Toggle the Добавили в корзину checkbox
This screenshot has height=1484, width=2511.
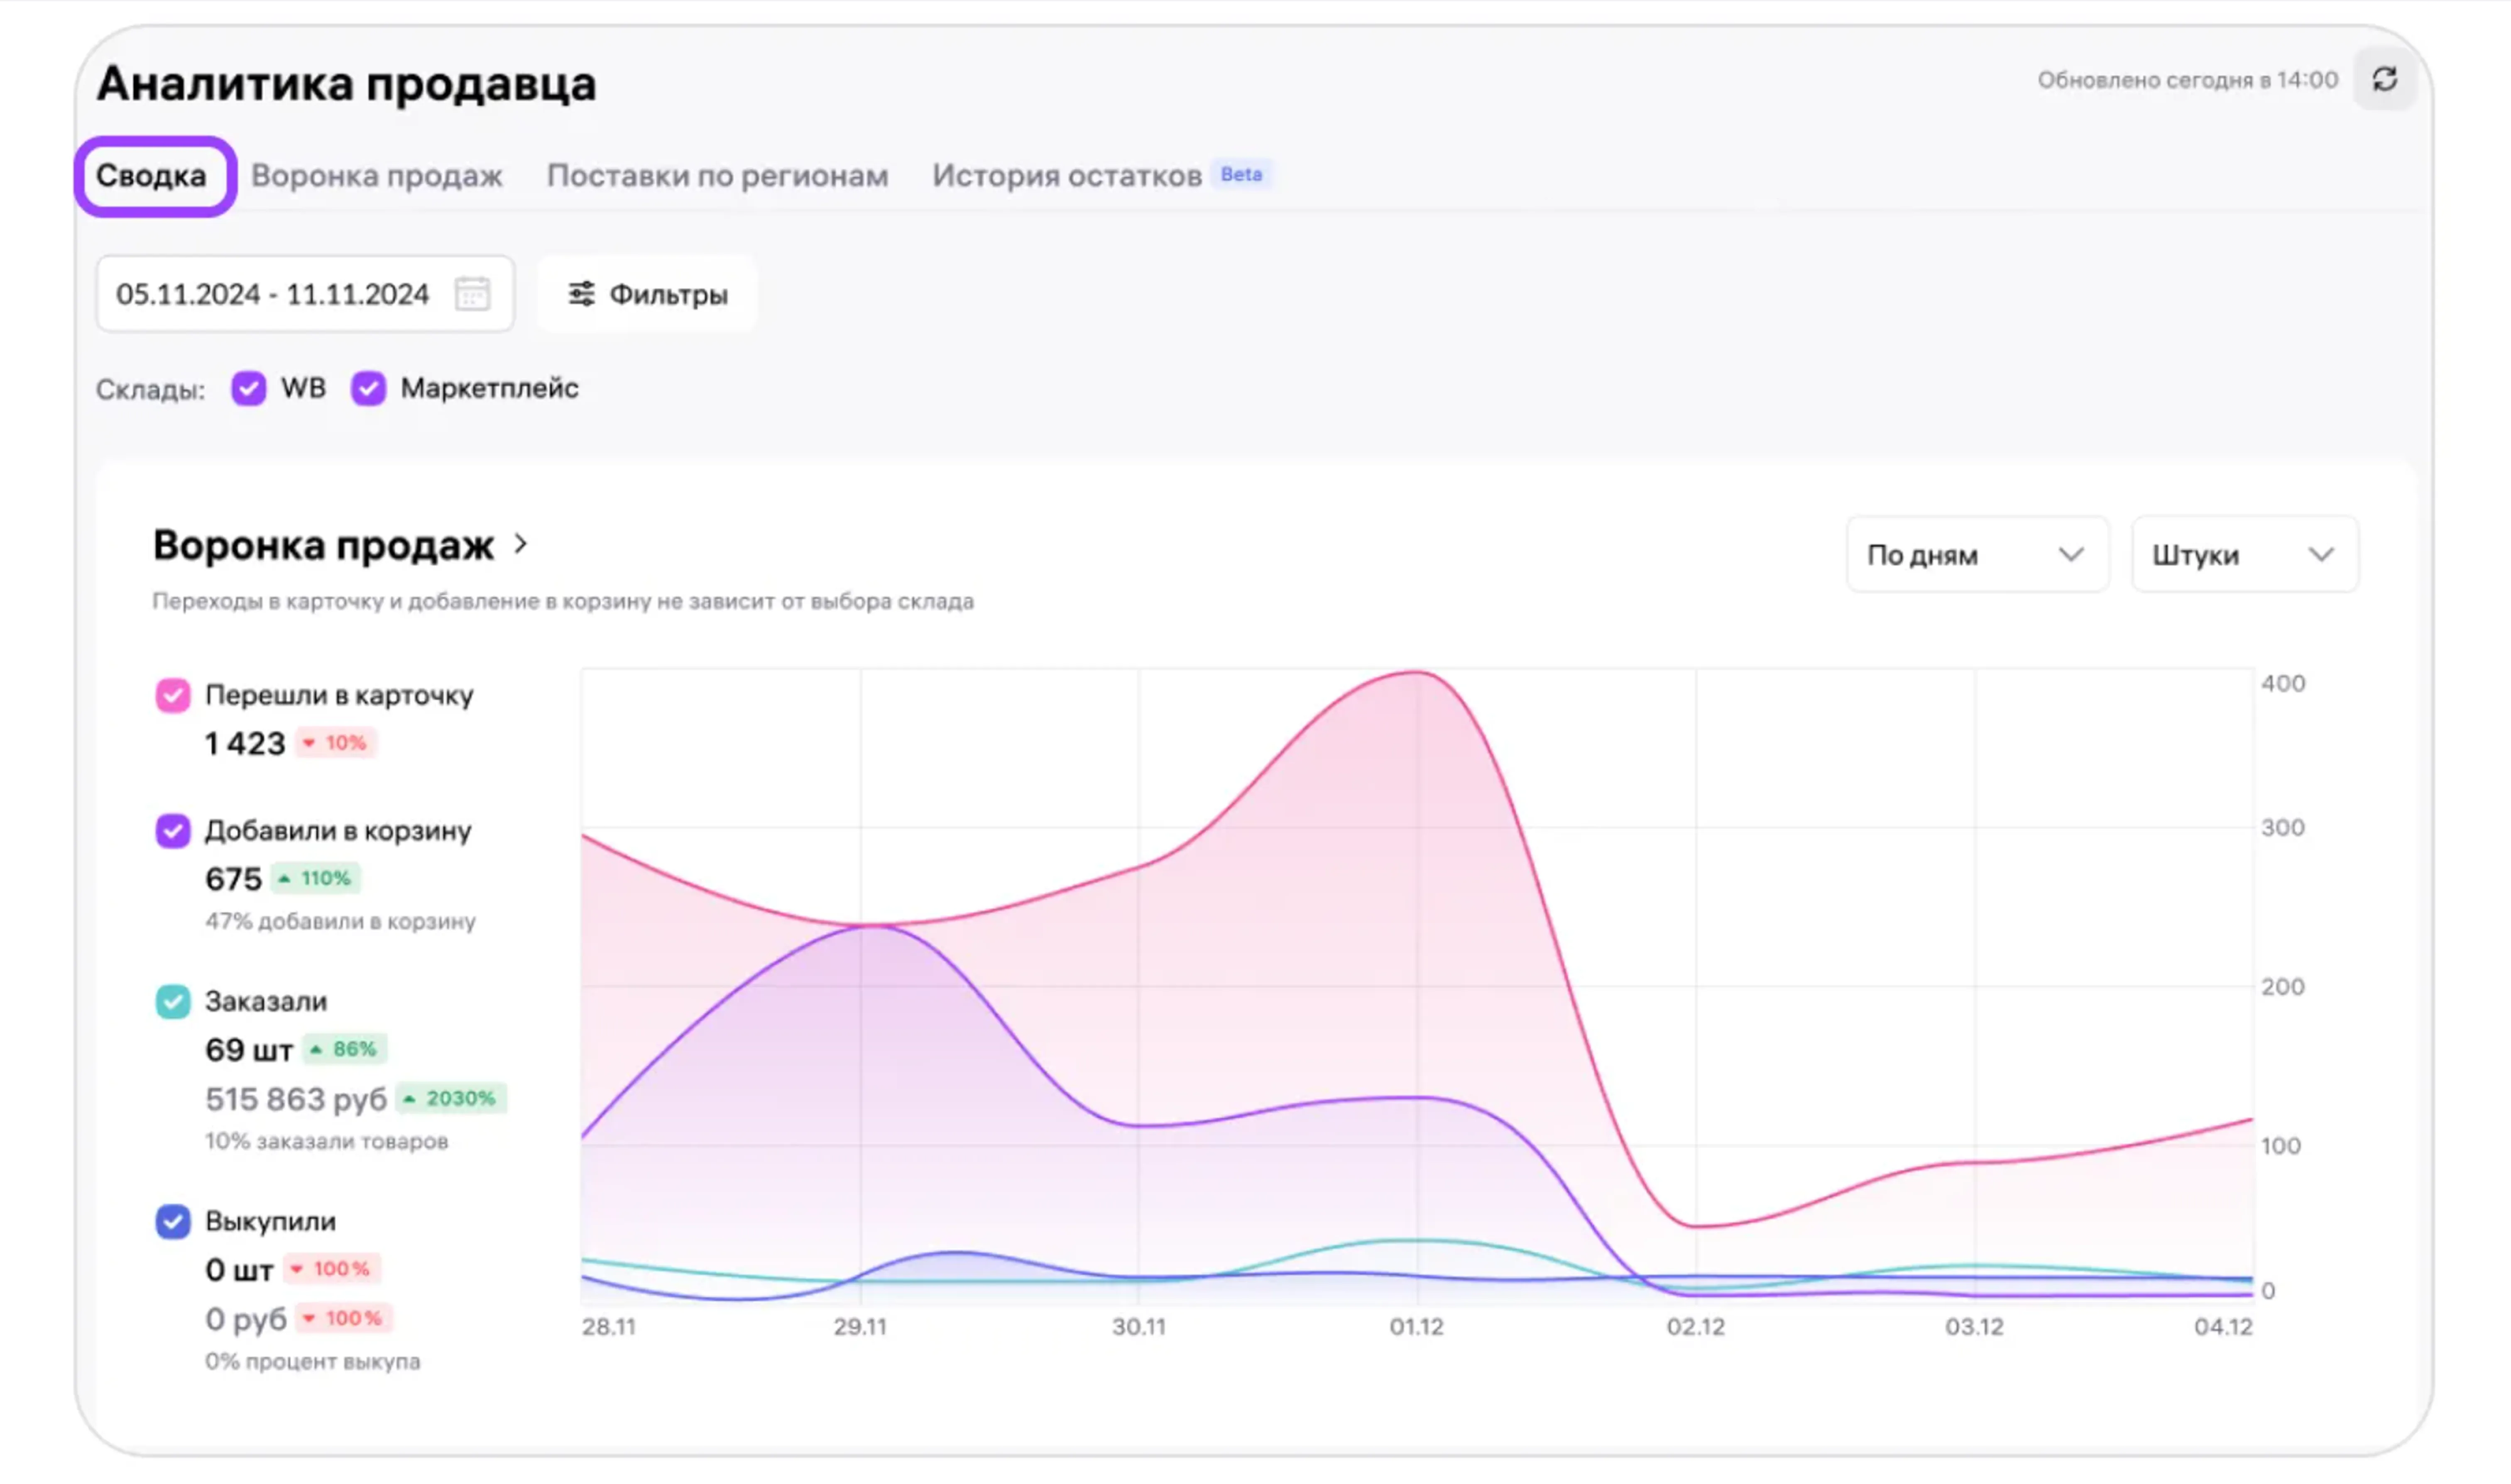point(173,830)
